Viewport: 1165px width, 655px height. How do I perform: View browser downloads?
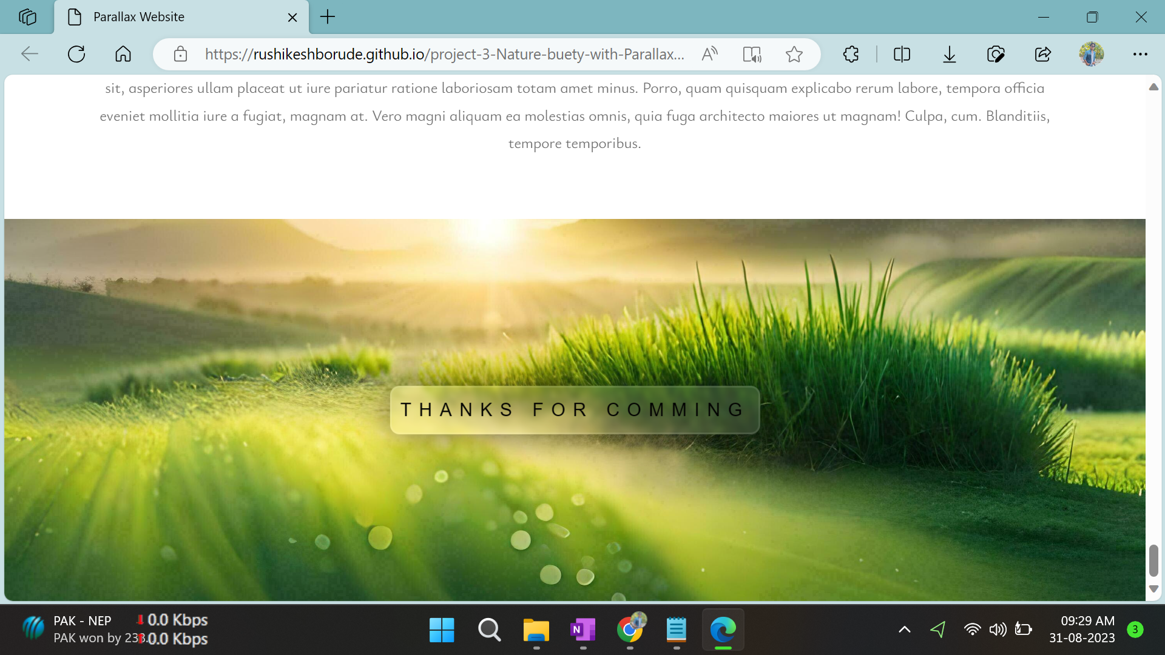click(x=949, y=54)
